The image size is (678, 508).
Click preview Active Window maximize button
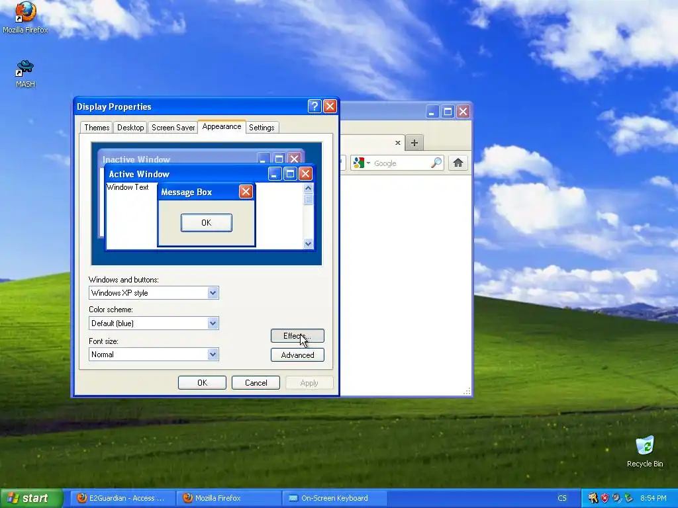pos(290,174)
